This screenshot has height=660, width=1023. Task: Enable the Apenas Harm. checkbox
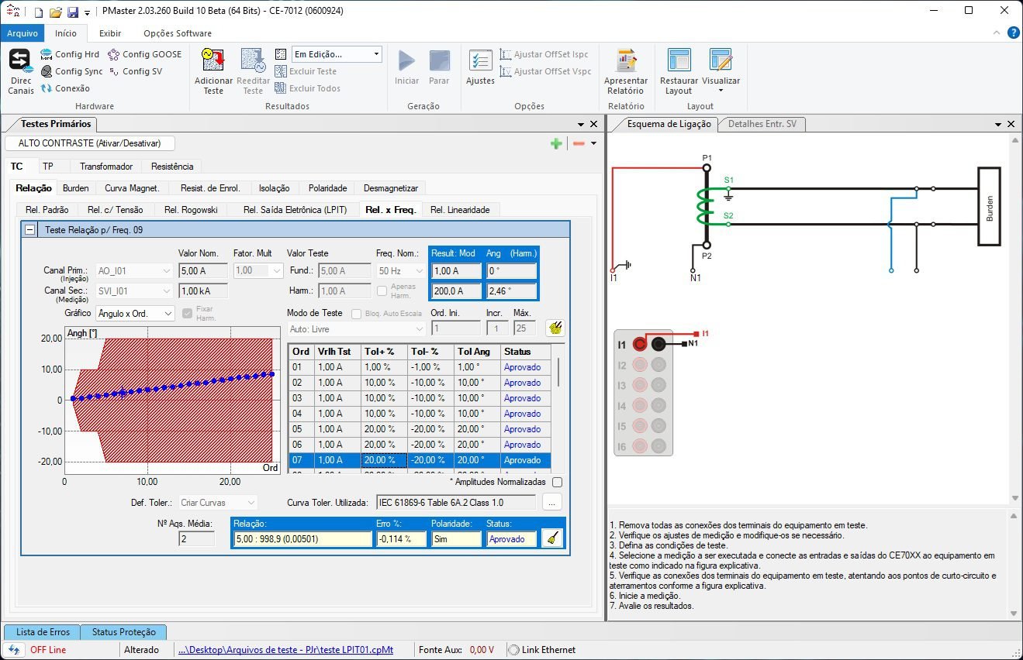(x=382, y=291)
